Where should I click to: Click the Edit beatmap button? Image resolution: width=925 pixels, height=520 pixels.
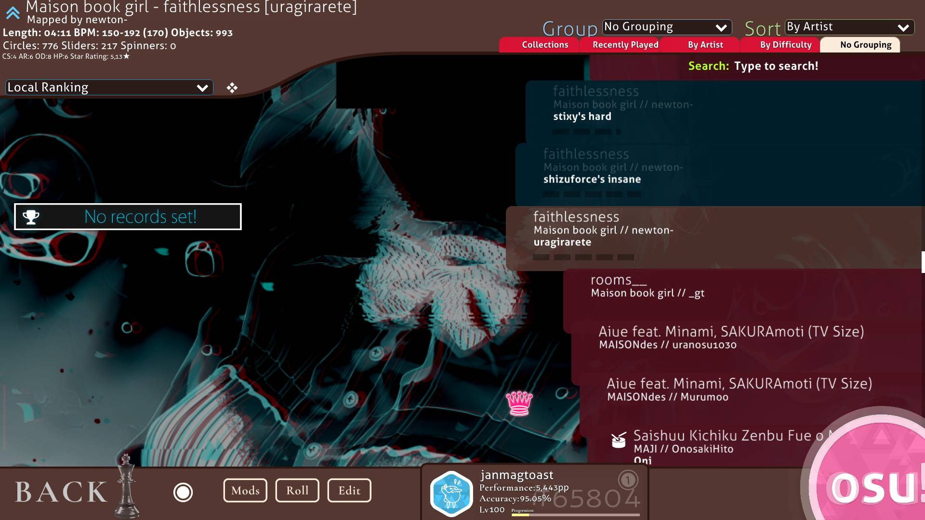(349, 491)
